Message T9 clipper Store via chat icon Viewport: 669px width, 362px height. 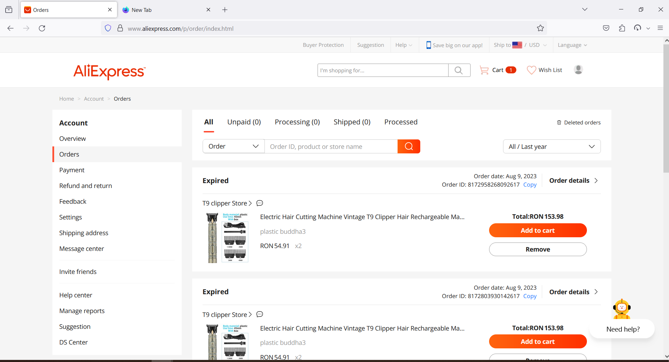tap(260, 203)
